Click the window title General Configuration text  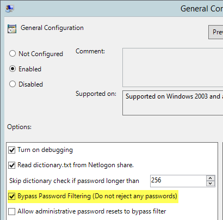[x=202, y=9]
